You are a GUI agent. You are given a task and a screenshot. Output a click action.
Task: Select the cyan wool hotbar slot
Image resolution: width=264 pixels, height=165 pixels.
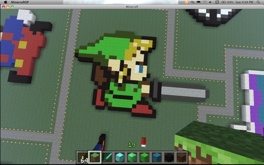pyautogui.click(x=157, y=157)
